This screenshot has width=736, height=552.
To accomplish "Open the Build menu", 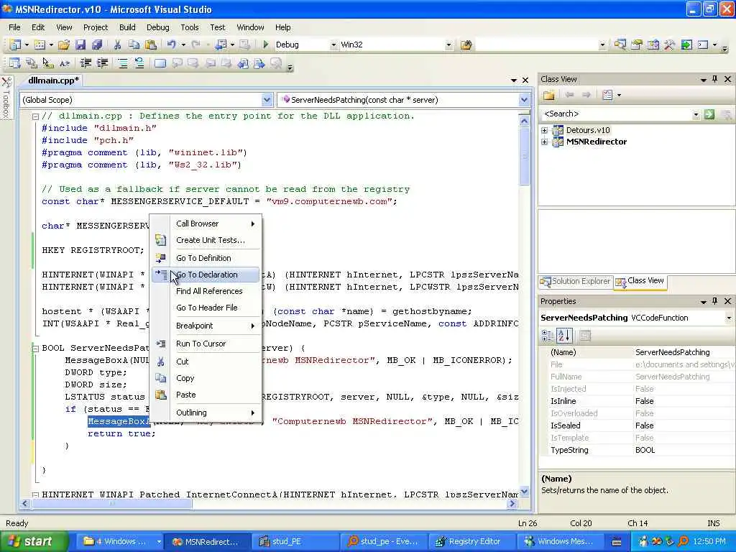I will click(127, 27).
